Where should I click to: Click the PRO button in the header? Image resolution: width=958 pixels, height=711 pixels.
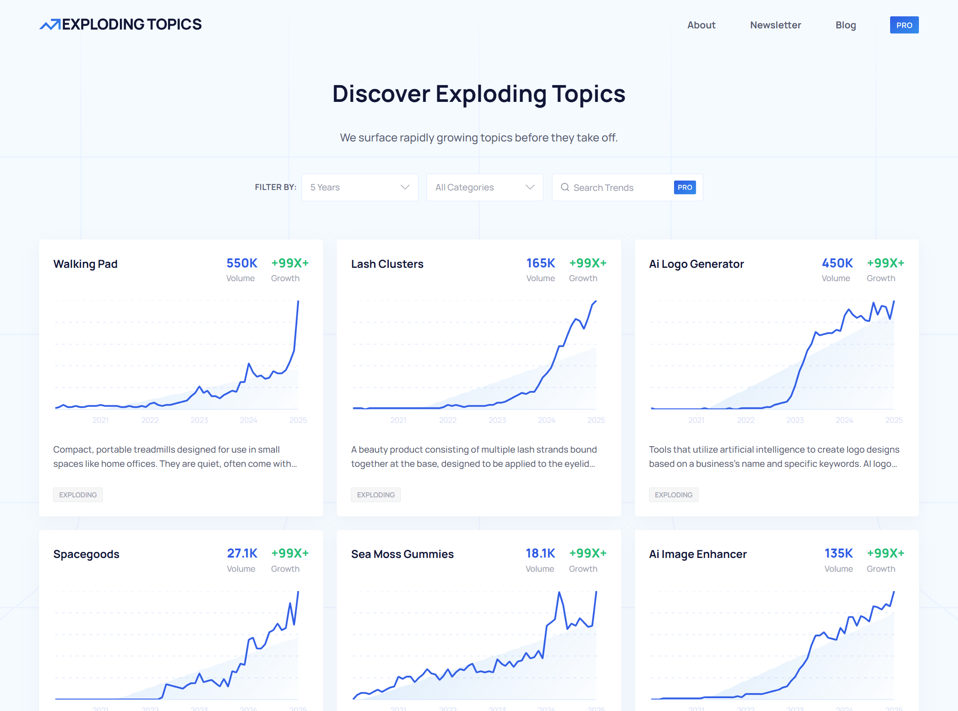[904, 25]
